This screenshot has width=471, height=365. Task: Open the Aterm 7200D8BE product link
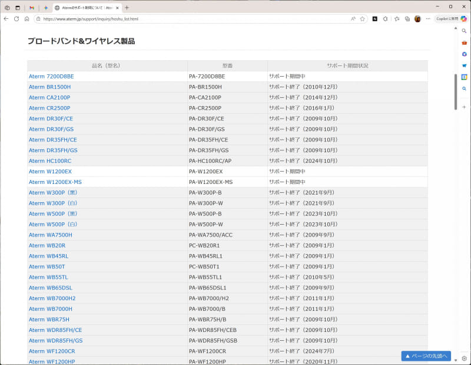pyautogui.click(x=50, y=76)
